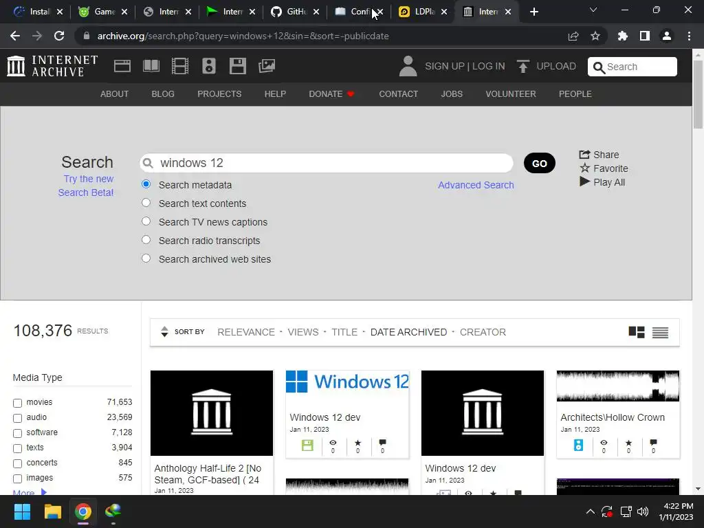704x528 pixels.
Task: Click the Internet Archive logo
Action: [x=52, y=66]
